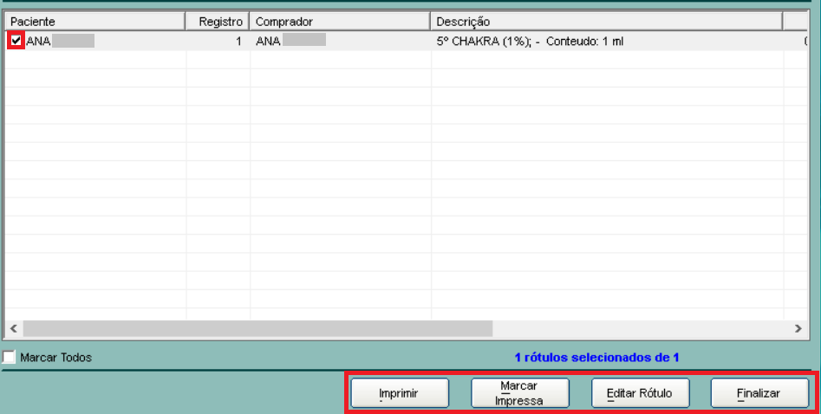Uncheck the checkbox beside patient ANA
This screenshot has width=821, height=414.
(x=16, y=41)
